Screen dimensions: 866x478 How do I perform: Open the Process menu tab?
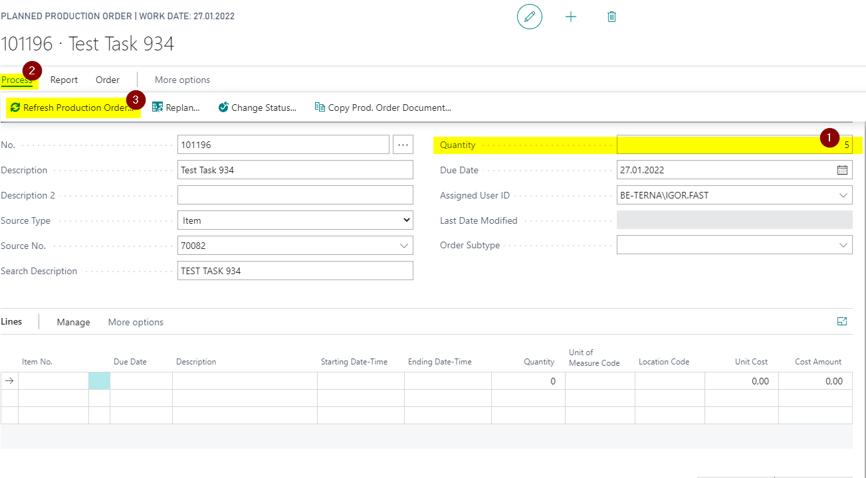tap(17, 80)
